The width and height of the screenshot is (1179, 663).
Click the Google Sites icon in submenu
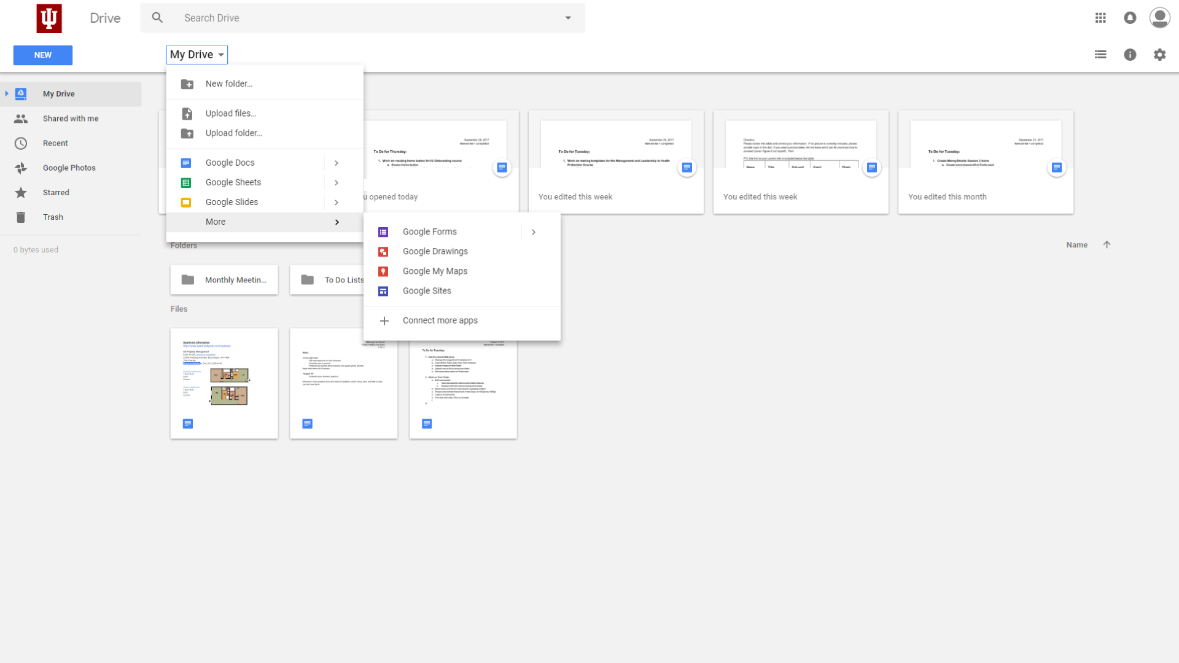point(384,290)
